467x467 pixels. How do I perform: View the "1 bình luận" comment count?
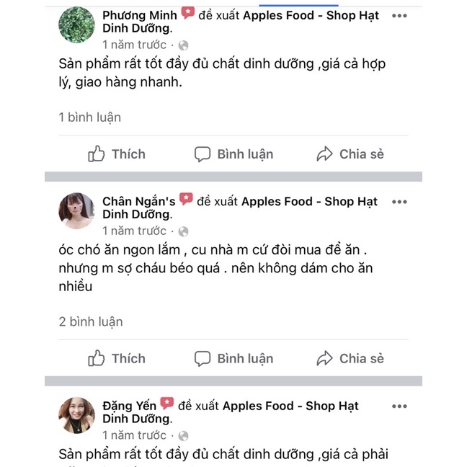[x=90, y=117]
